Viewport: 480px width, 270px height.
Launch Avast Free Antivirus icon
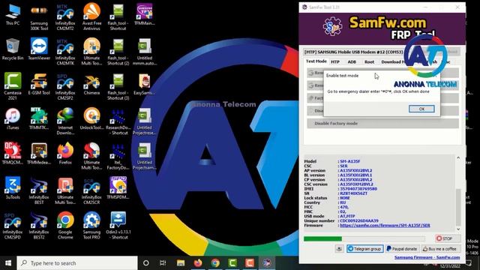click(x=91, y=16)
